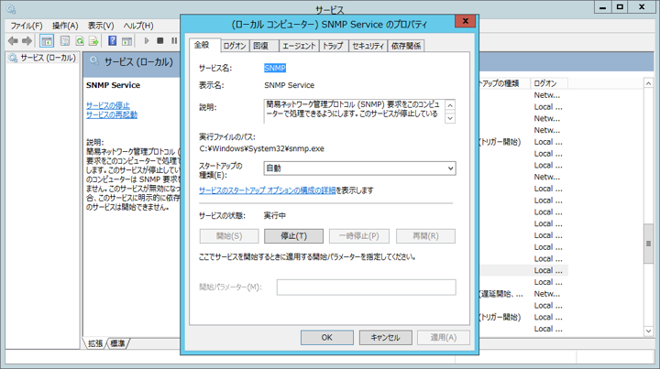Open the サービスのスタートアップ オプションの構成の詳細 link
660x369 pixels.
(x=268, y=190)
